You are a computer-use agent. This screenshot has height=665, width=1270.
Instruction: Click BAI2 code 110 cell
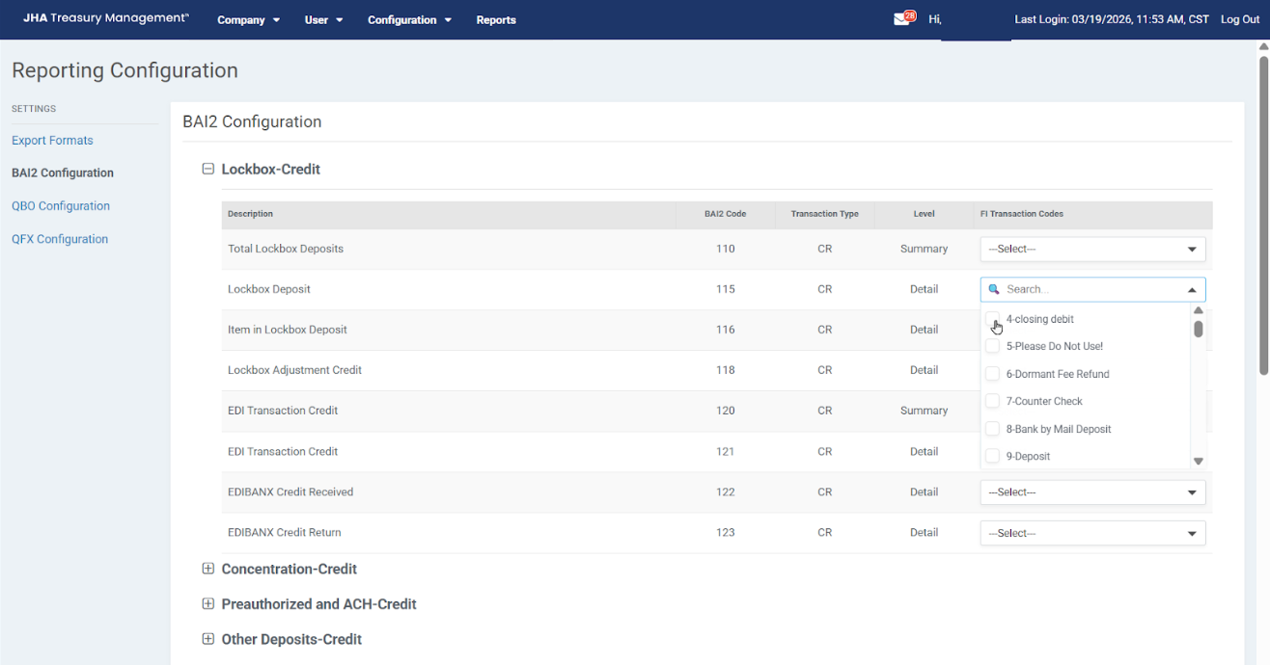(x=726, y=249)
